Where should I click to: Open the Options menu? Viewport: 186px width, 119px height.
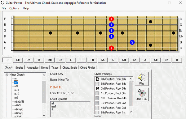pos(14,8)
